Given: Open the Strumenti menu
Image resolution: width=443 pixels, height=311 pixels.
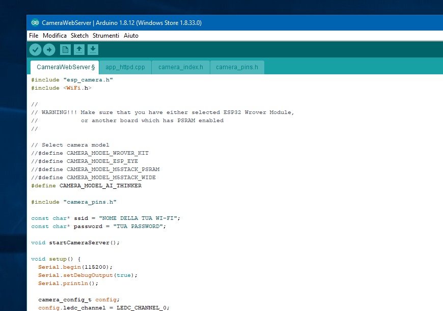Looking at the screenshot, I should click(106, 36).
